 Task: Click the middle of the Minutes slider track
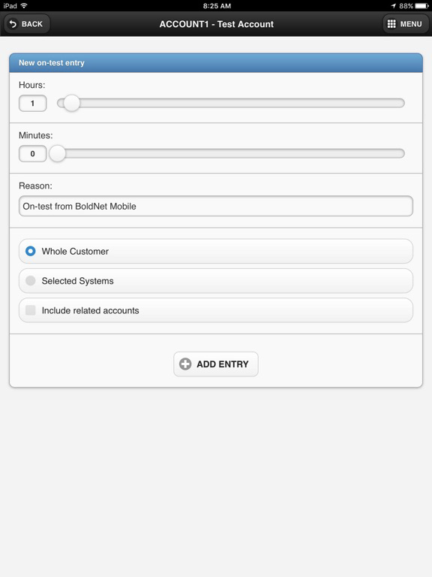pyautogui.click(x=231, y=153)
